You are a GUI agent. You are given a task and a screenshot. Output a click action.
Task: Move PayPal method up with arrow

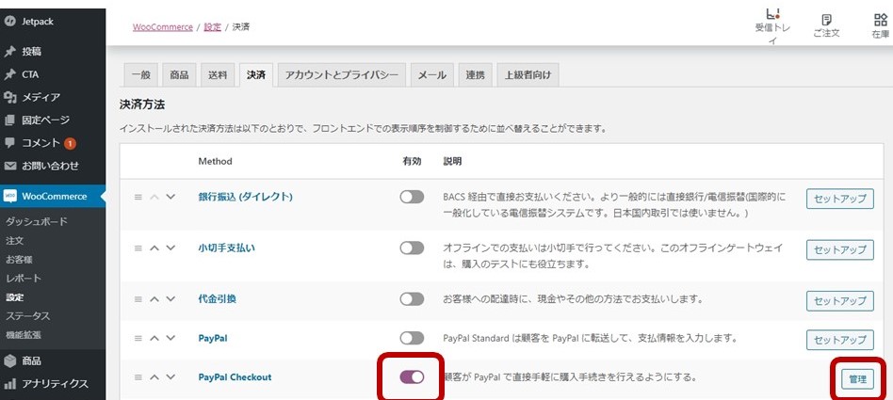coord(154,338)
